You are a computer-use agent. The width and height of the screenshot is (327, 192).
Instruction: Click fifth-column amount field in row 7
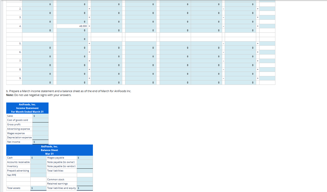click(175, 61)
